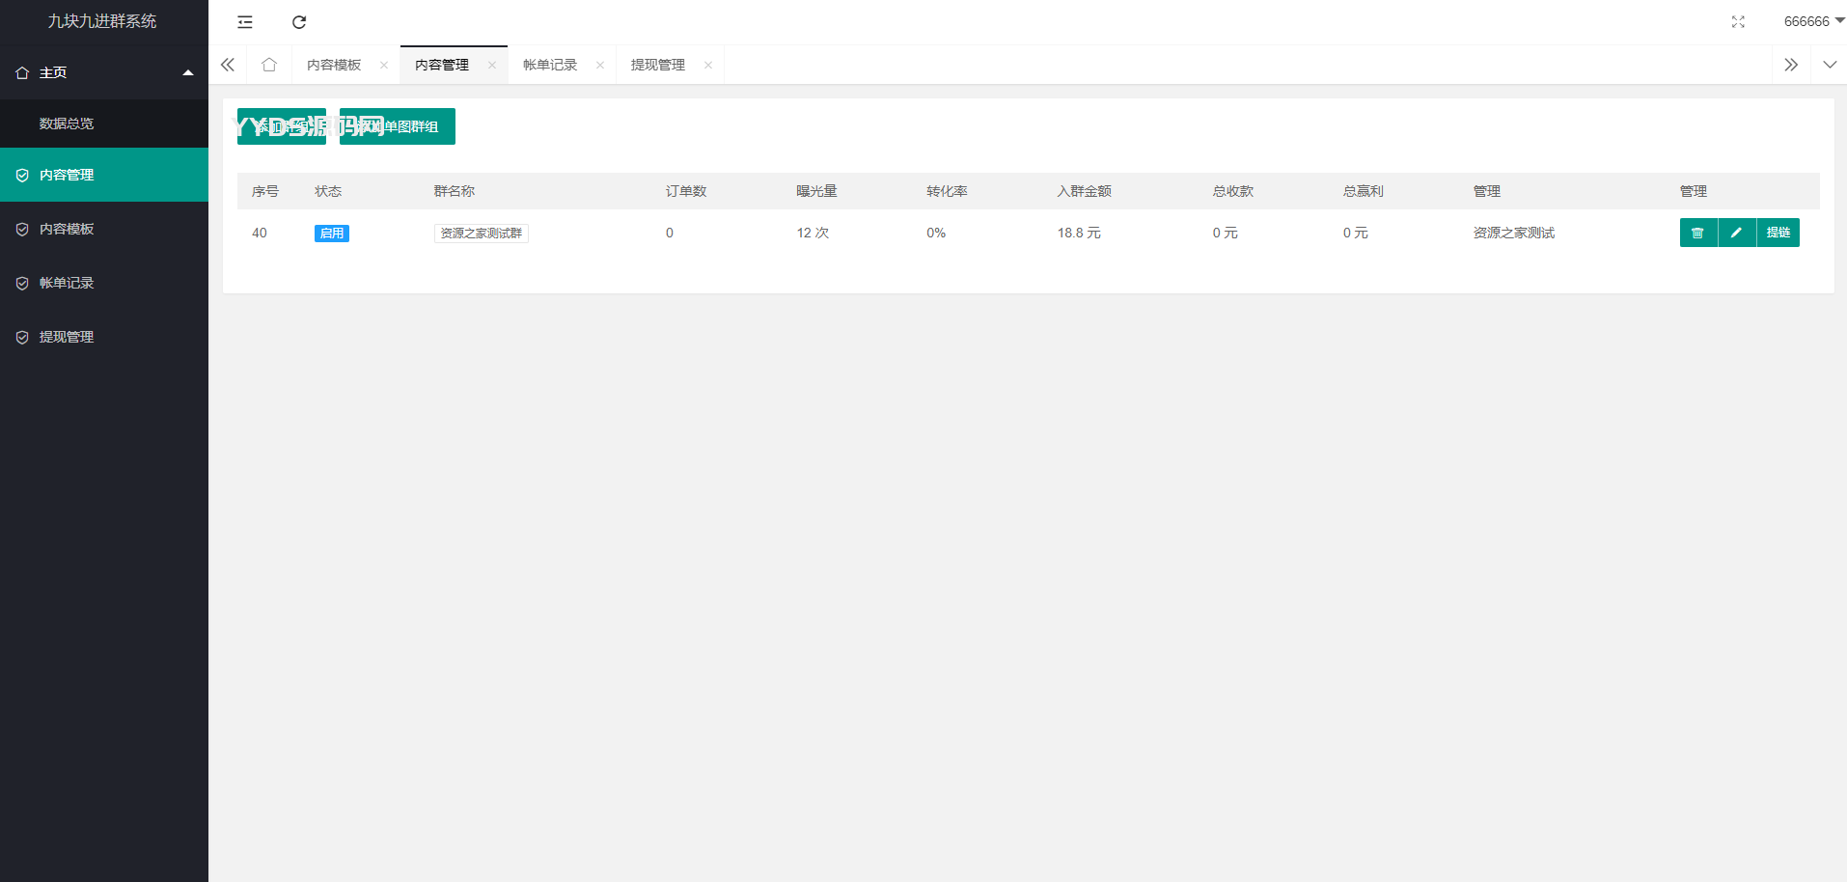This screenshot has width=1847, height=882.
Task: Toggle the 启用 status badge for row 40
Action: tap(331, 234)
